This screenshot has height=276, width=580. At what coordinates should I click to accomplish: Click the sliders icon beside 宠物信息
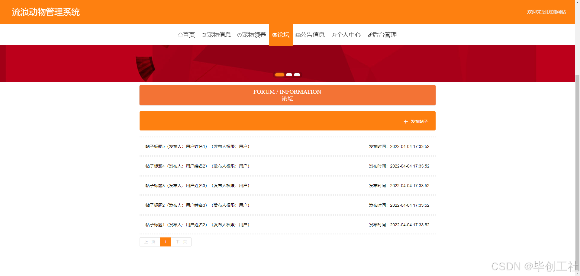point(205,35)
